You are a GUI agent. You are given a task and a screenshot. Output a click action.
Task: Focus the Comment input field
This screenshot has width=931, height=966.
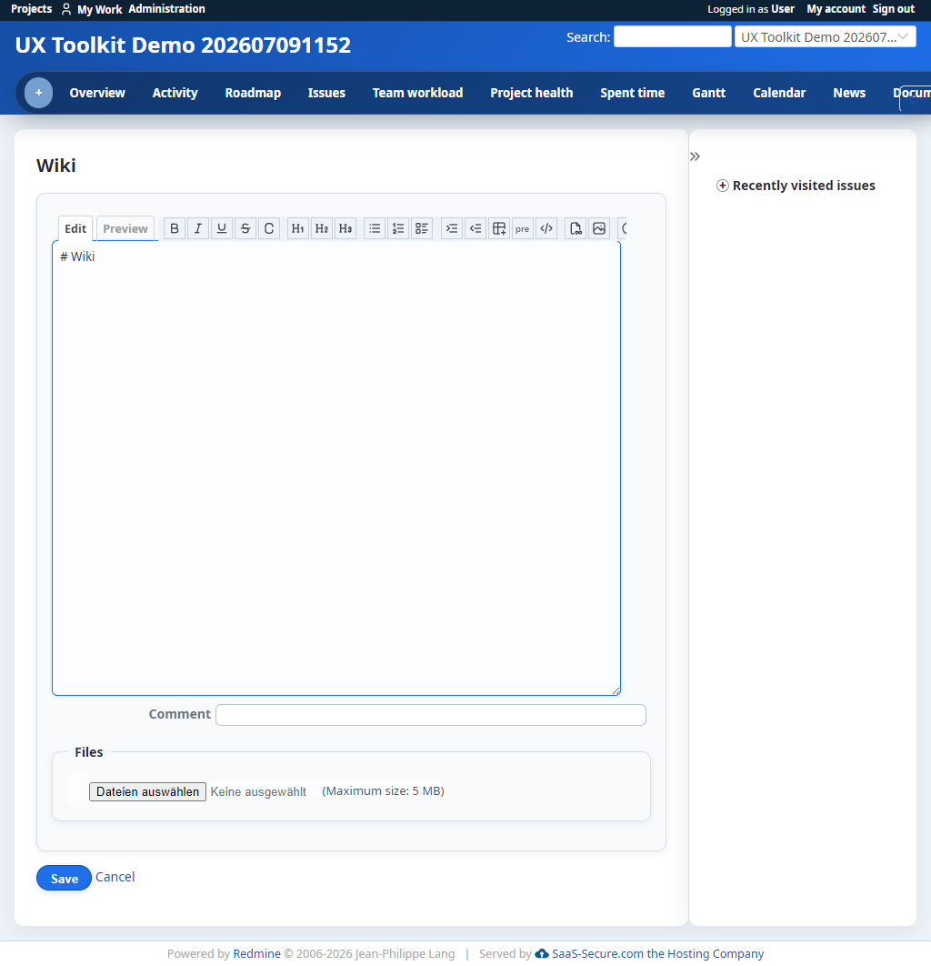(431, 715)
